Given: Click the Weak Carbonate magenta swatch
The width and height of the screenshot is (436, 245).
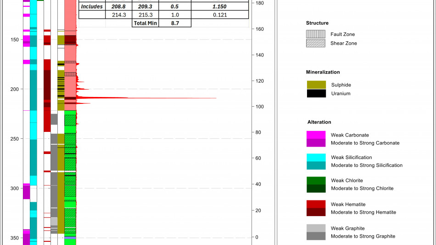Looking at the screenshot, I should click(316, 135).
